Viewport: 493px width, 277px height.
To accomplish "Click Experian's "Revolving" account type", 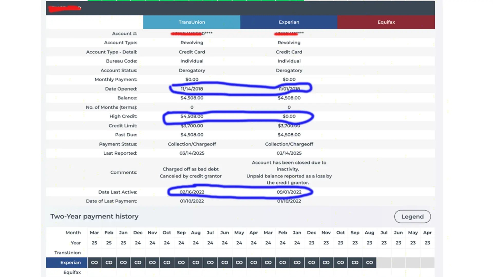I will (x=289, y=43).
